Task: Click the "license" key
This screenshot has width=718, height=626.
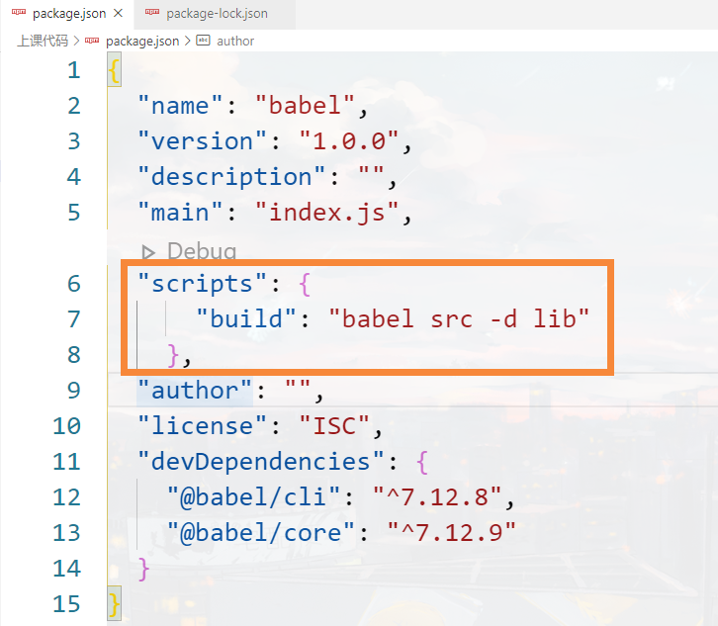Action: 202,426
